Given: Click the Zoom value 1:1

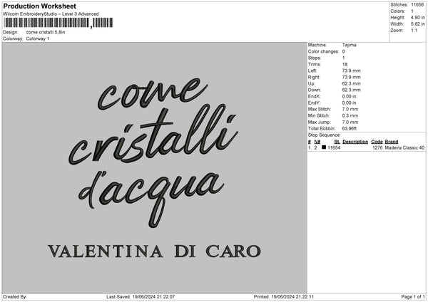Looking at the screenshot, I should tap(414, 31).
